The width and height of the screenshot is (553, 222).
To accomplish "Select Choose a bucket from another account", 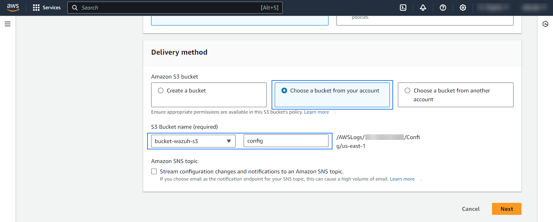I will (407, 90).
